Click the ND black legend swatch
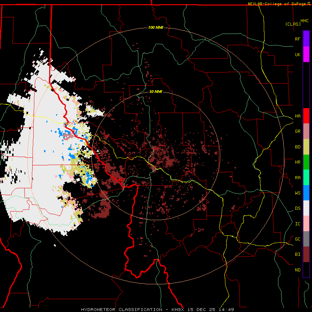 306,270
